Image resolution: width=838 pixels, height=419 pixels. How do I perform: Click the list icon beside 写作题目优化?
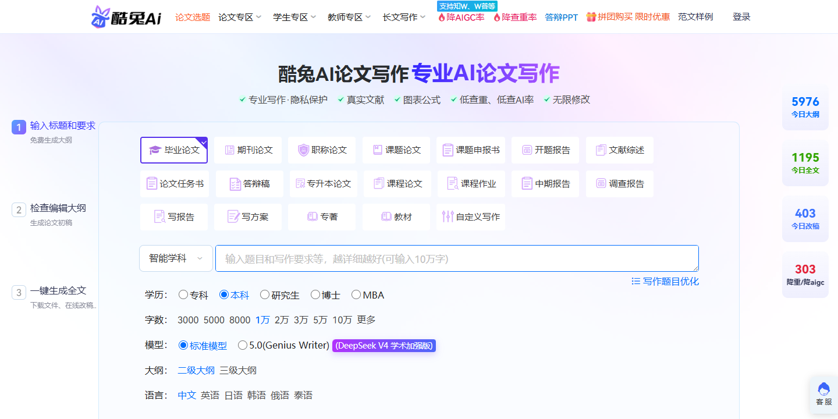coord(635,281)
